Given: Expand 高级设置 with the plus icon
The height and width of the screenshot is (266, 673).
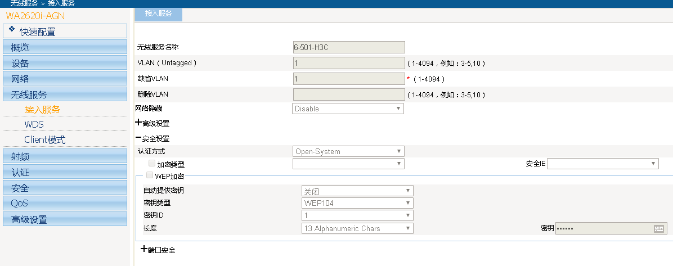Looking at the screenshot, I should [x=138, y=123].
